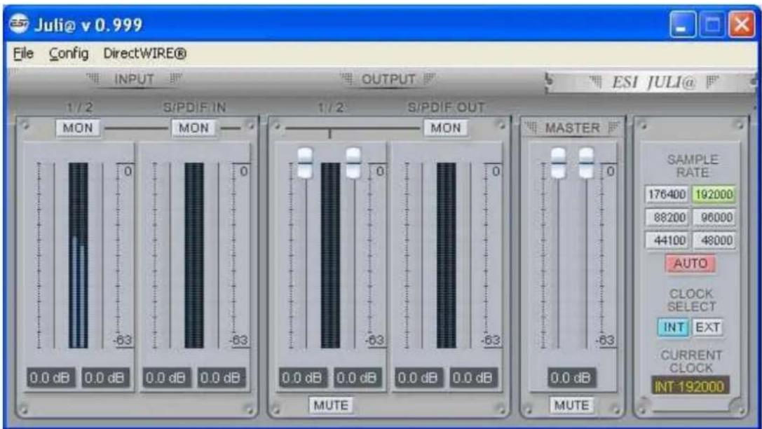Click output 1/2 left fader knob
The image size is (762, 429).
(x=305, y=163)
